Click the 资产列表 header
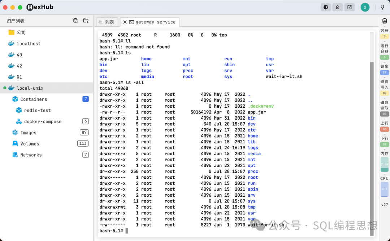Viewport: 390px width, 241px height. 16,21
